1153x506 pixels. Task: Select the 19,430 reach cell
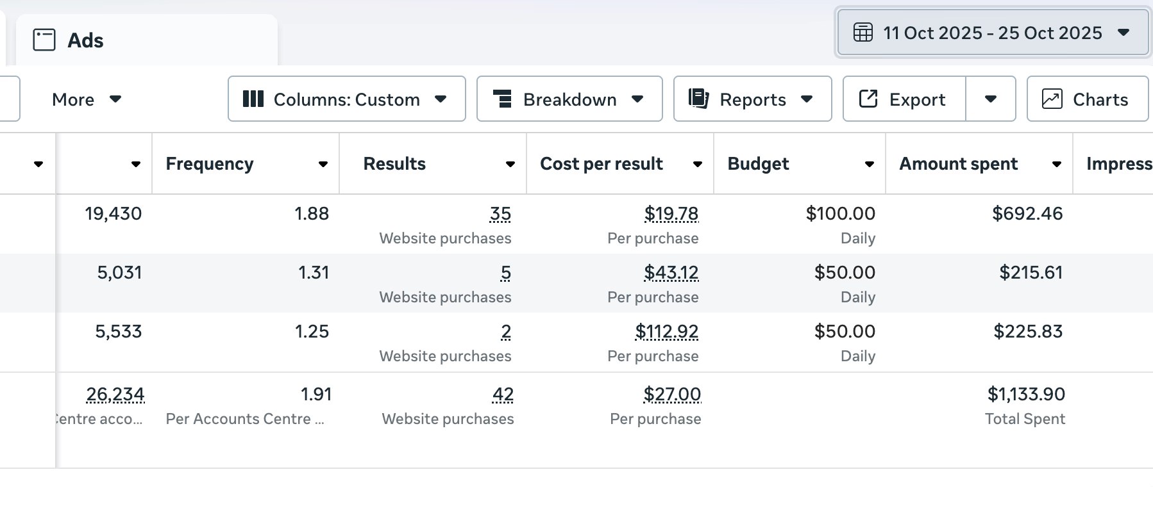pyautogui.click(x=114, y=213)
